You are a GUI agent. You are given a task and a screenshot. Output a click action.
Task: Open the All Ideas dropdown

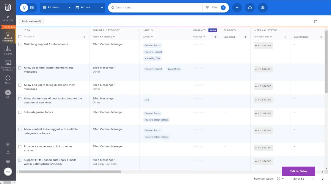point(57,8)
